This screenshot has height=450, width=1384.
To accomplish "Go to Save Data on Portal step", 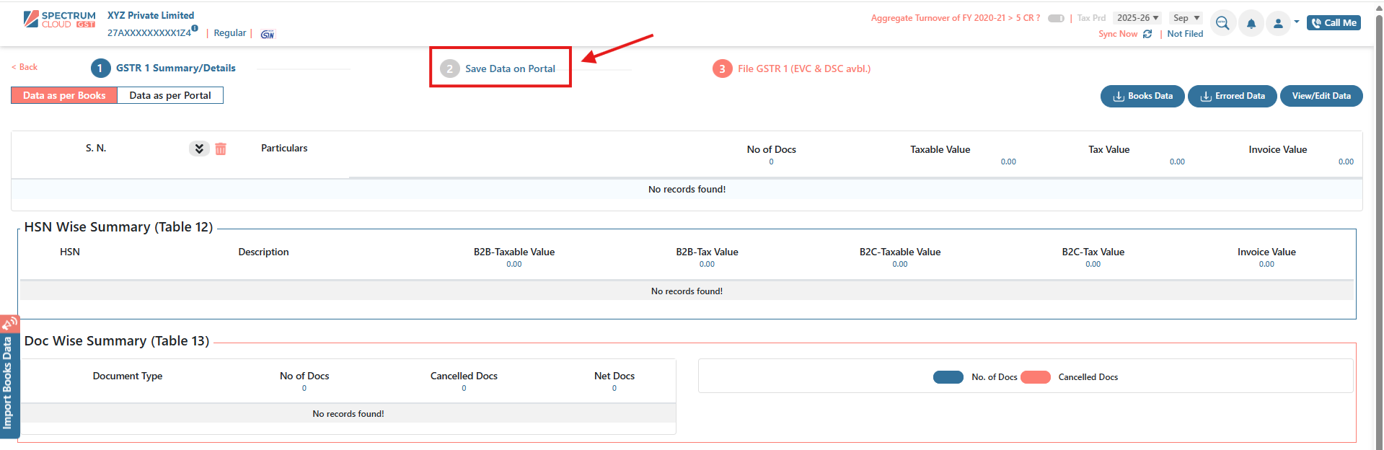I will (501, 69).
